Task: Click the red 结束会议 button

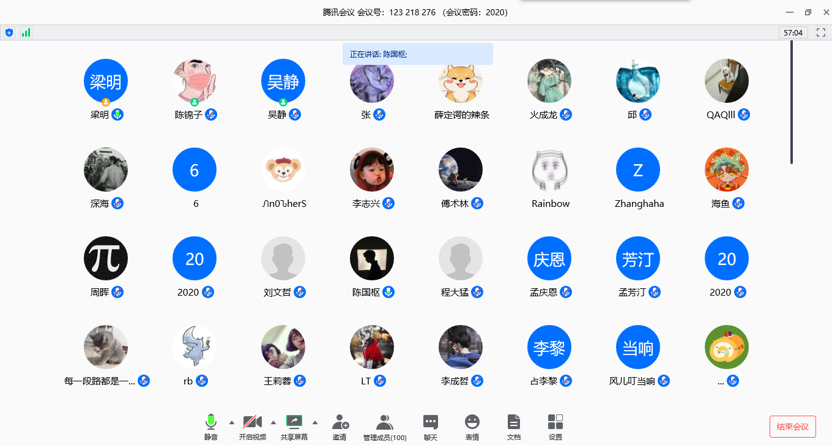Action: (x=792, y=427)
